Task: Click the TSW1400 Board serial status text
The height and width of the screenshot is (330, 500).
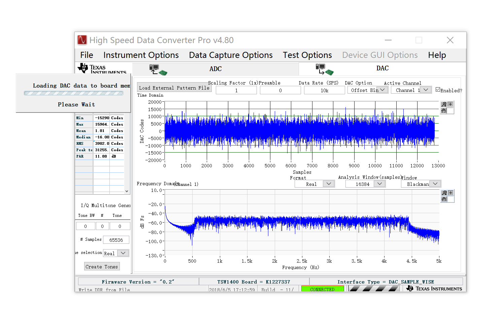Action: [254, 282]
